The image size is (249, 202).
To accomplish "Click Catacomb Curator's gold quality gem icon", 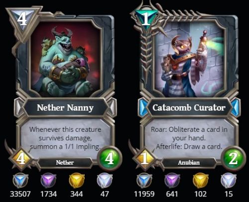I will tap(200, 181).
